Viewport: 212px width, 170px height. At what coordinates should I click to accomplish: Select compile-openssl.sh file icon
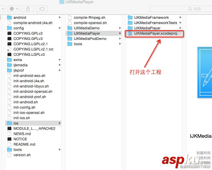[x=70, y=23]
